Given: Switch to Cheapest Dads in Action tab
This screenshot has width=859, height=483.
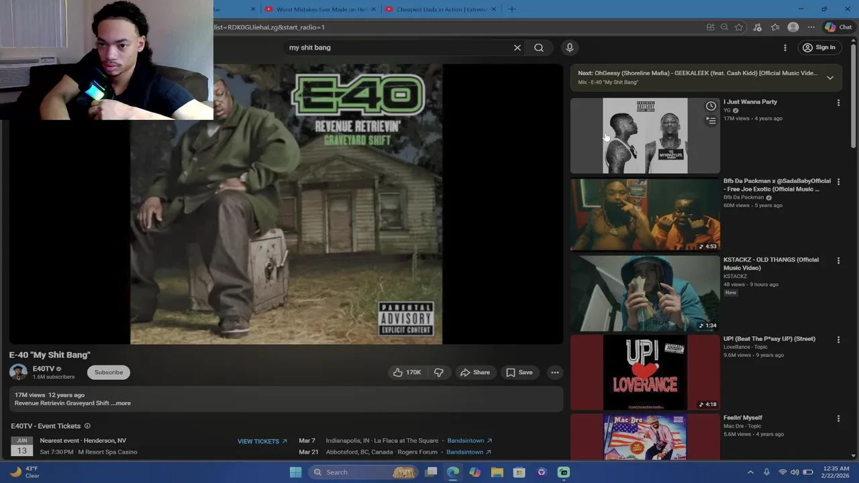Looking at the screenshot, I should (442, 9).
